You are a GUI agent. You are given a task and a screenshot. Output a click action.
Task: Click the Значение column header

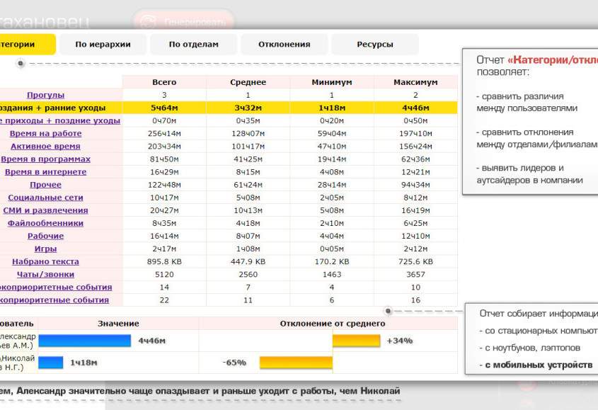118,324
